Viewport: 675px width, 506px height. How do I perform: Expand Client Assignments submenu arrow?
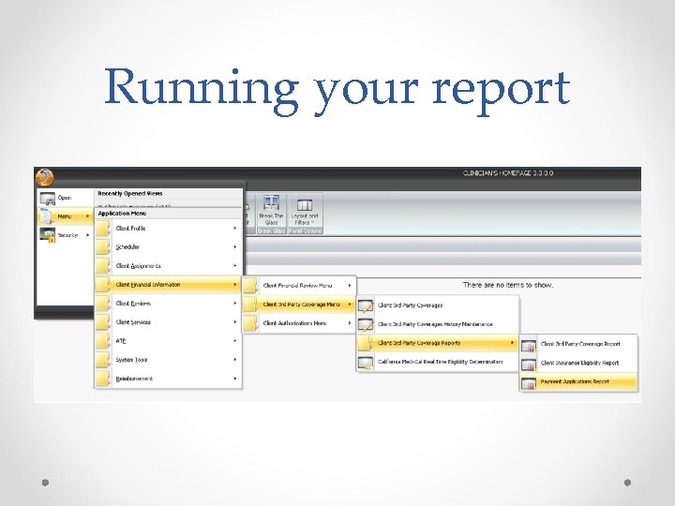click(x=235, y=266)
